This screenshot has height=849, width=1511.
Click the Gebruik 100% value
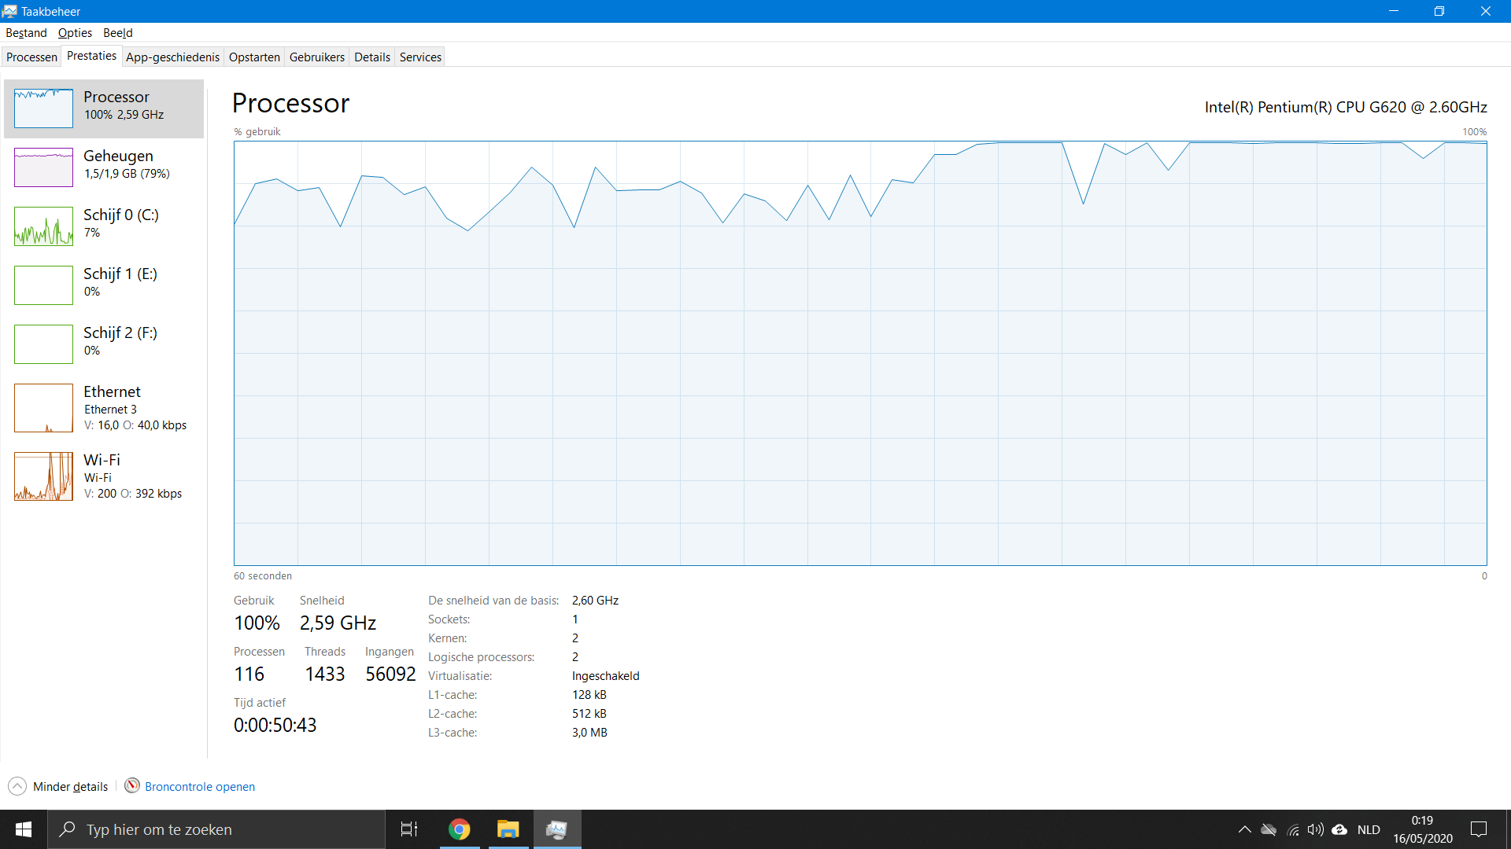(x=257, y=623)
